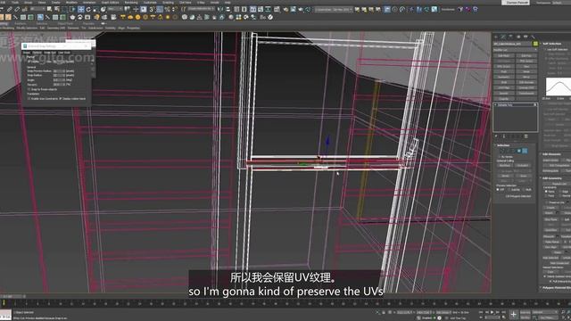This screenshot has height=321, width=571.
Task: Select Element sub-object level icon
Action: point(525,151)
